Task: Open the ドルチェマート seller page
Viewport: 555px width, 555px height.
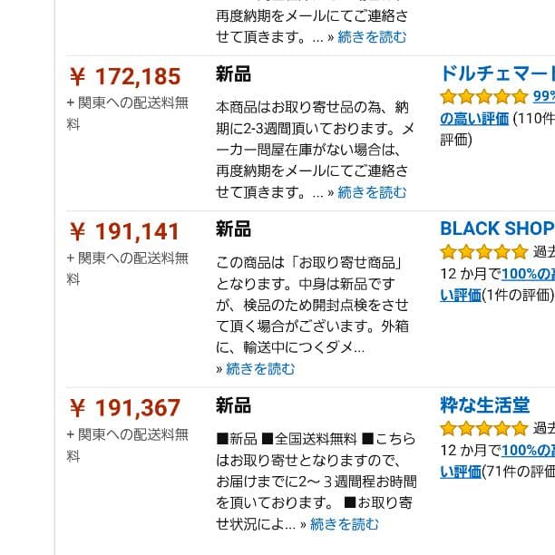Action: click(497, 73)
